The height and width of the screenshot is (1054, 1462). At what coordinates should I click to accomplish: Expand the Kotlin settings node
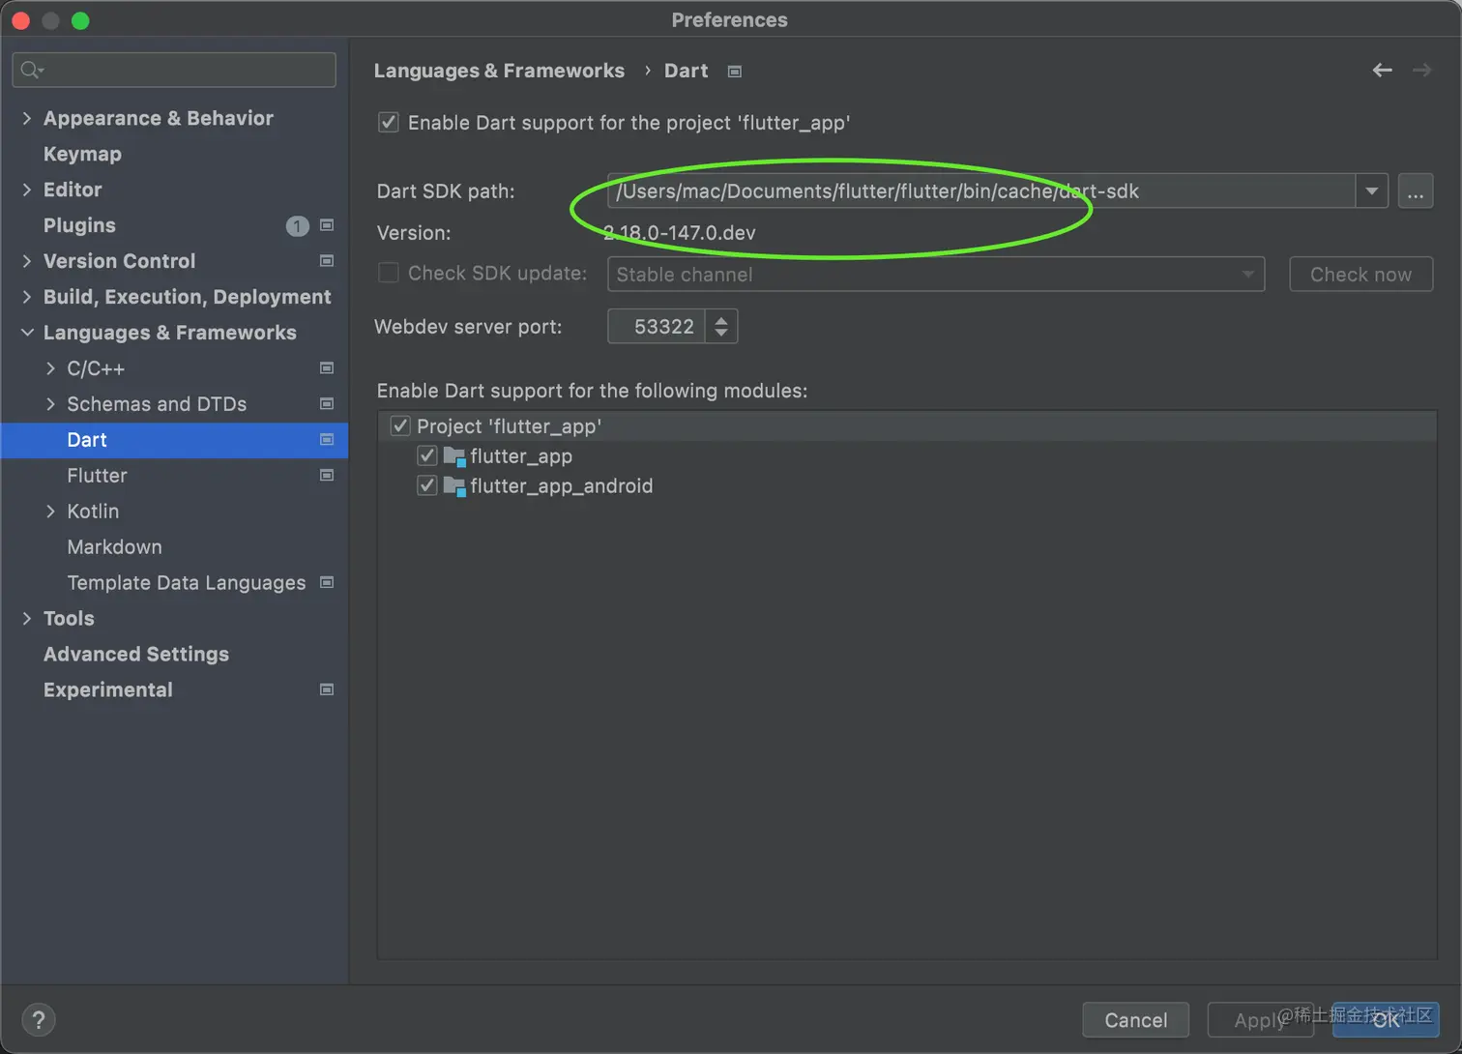50,512
